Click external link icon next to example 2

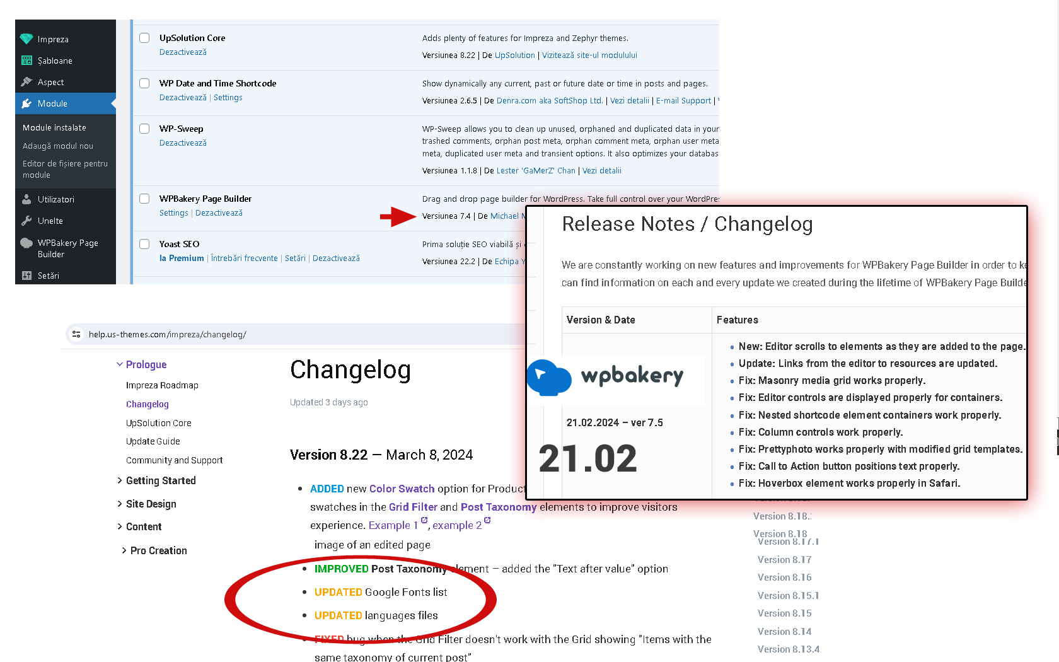click(487, 520)
